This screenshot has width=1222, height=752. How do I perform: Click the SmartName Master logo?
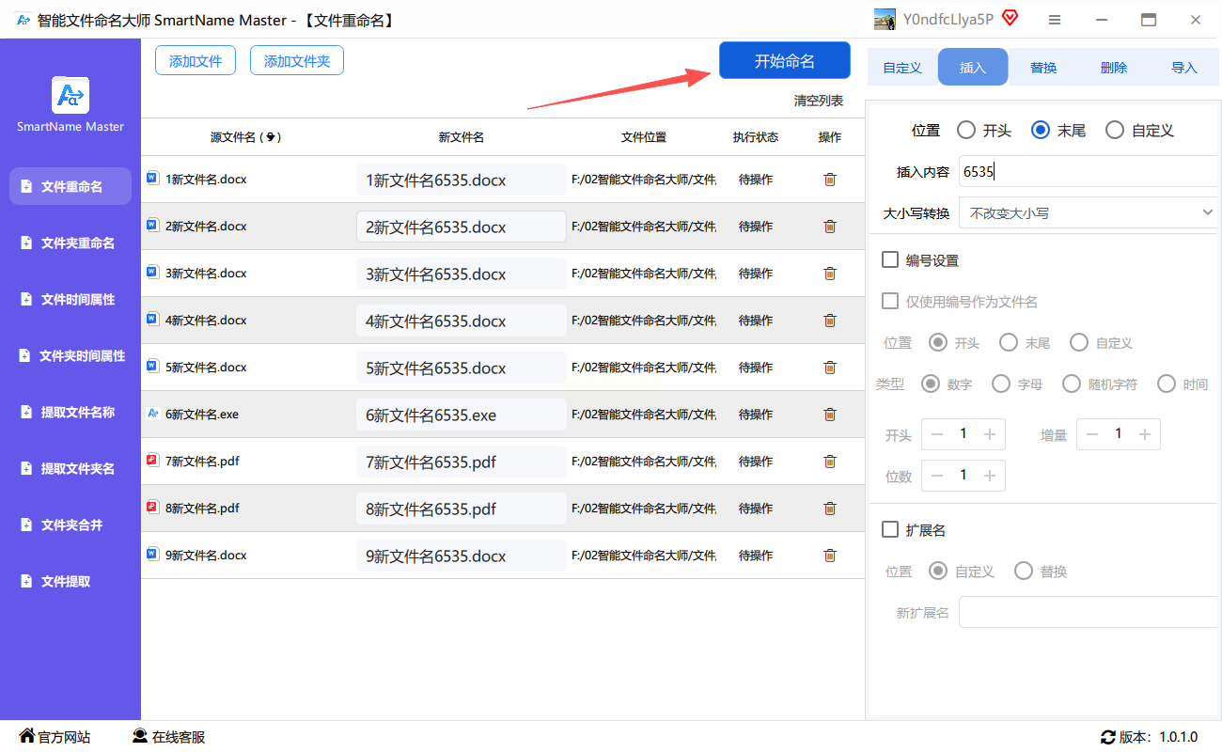click(x=70, y=95)
